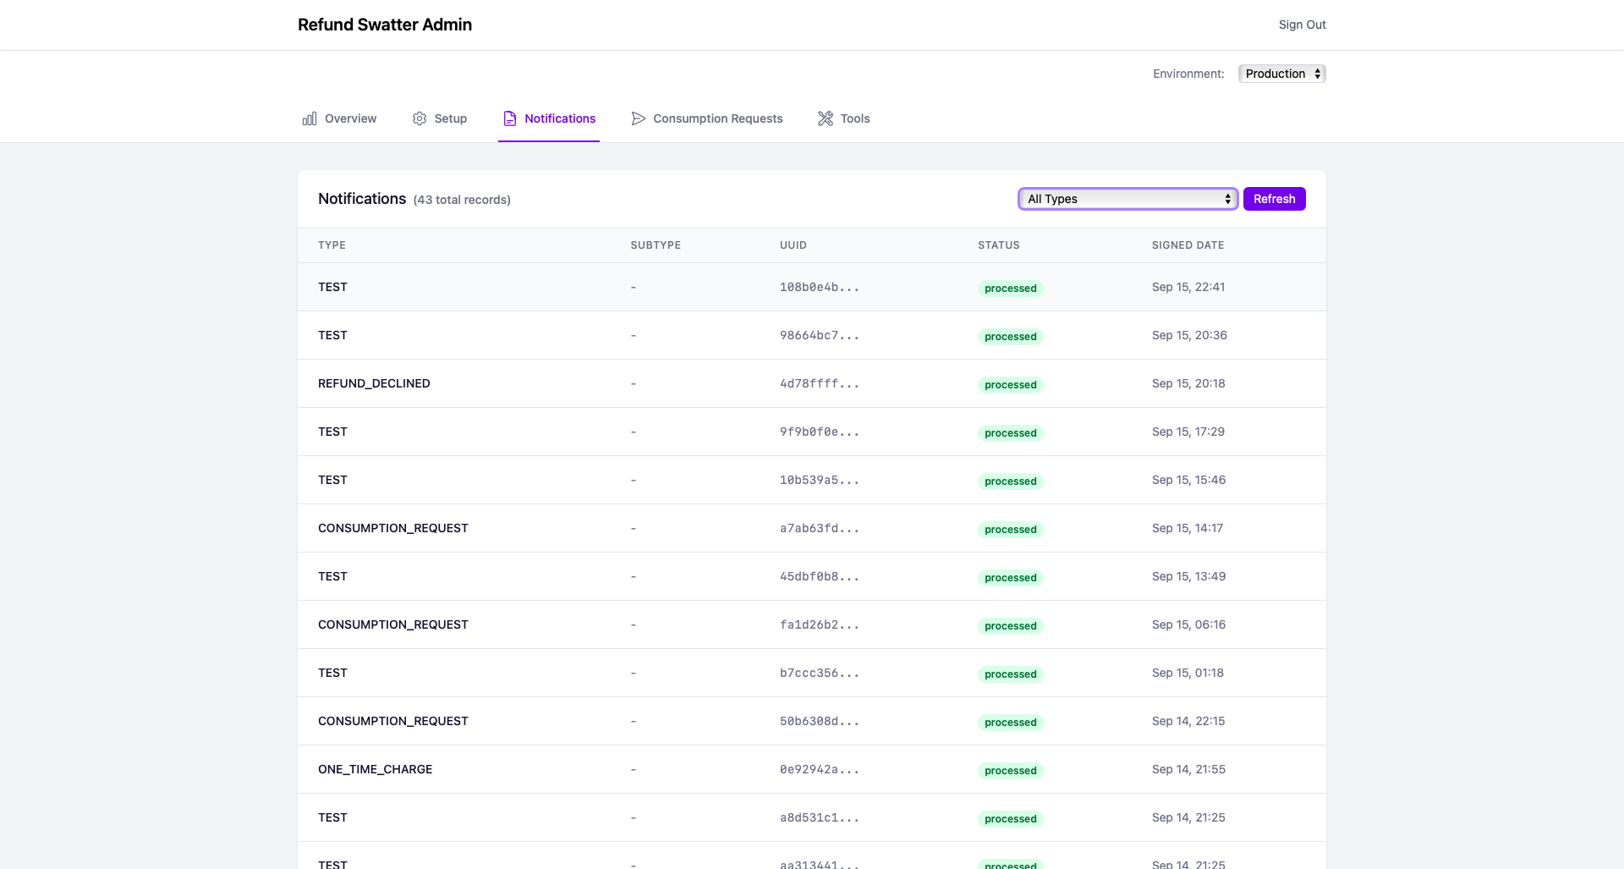Click the 43 total records count

462,200
